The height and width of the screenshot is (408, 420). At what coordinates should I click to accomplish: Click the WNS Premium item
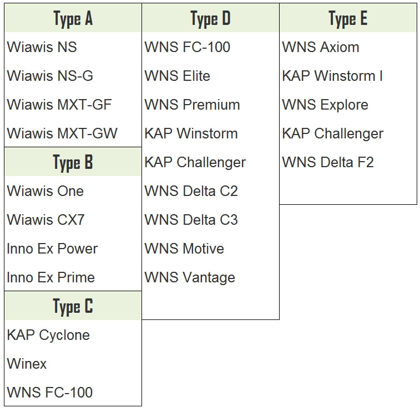(x=193, y=105)
